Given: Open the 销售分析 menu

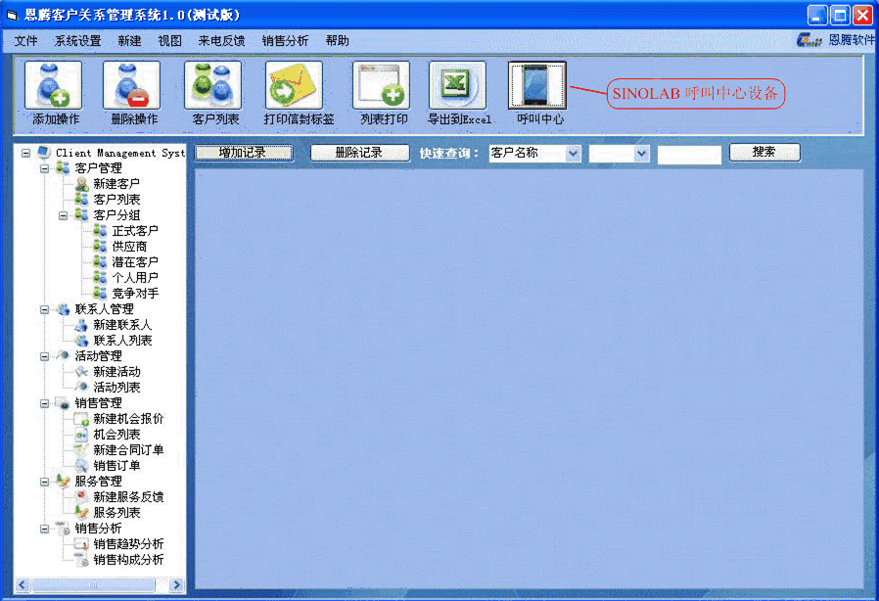Looking at the screenshot, I should (286, 41).
